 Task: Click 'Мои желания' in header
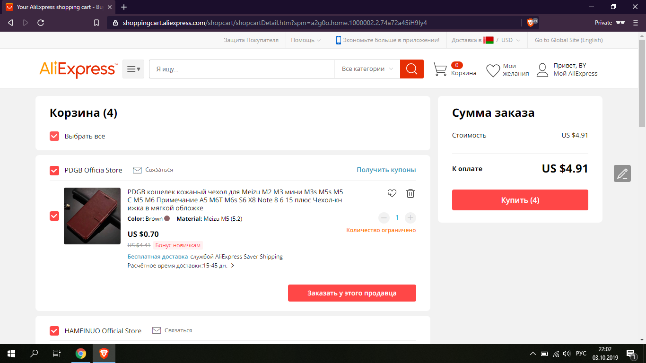[515, 70]
